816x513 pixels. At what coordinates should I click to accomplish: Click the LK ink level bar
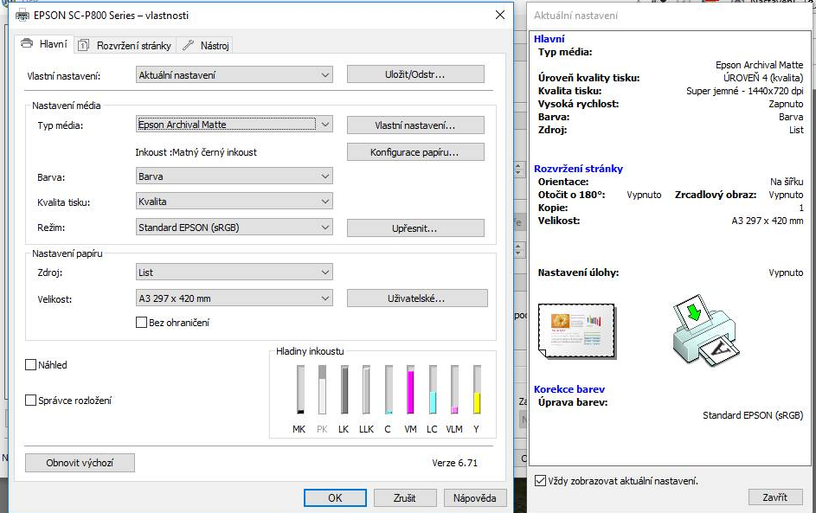click(x=344, y=389)
